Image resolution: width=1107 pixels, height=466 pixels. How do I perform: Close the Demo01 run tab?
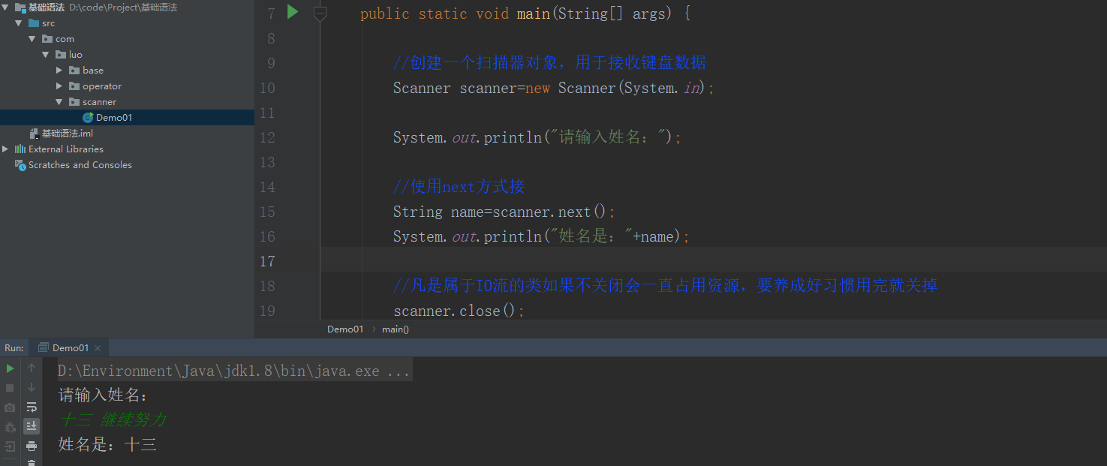(x=98, y=348)
